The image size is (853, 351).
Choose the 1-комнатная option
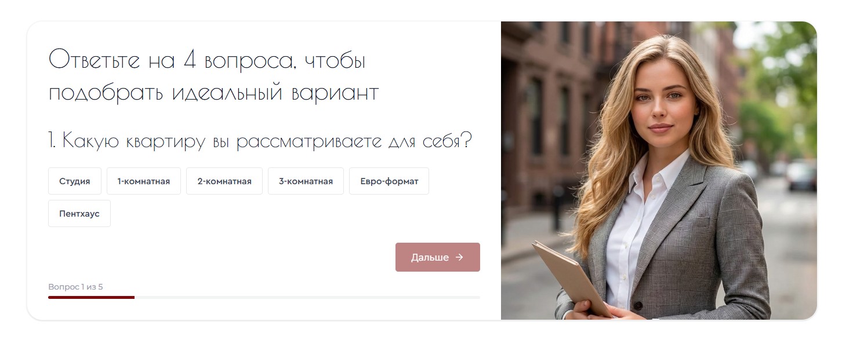[x=144, y=181]
